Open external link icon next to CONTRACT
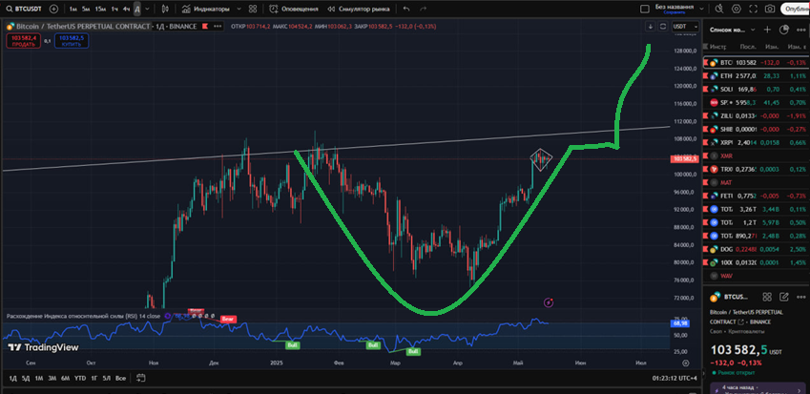Screen dimensions: 810x394 [x=739, y=321]
